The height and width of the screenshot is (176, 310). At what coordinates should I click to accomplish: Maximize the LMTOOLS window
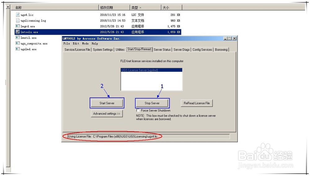pos(229,38)
